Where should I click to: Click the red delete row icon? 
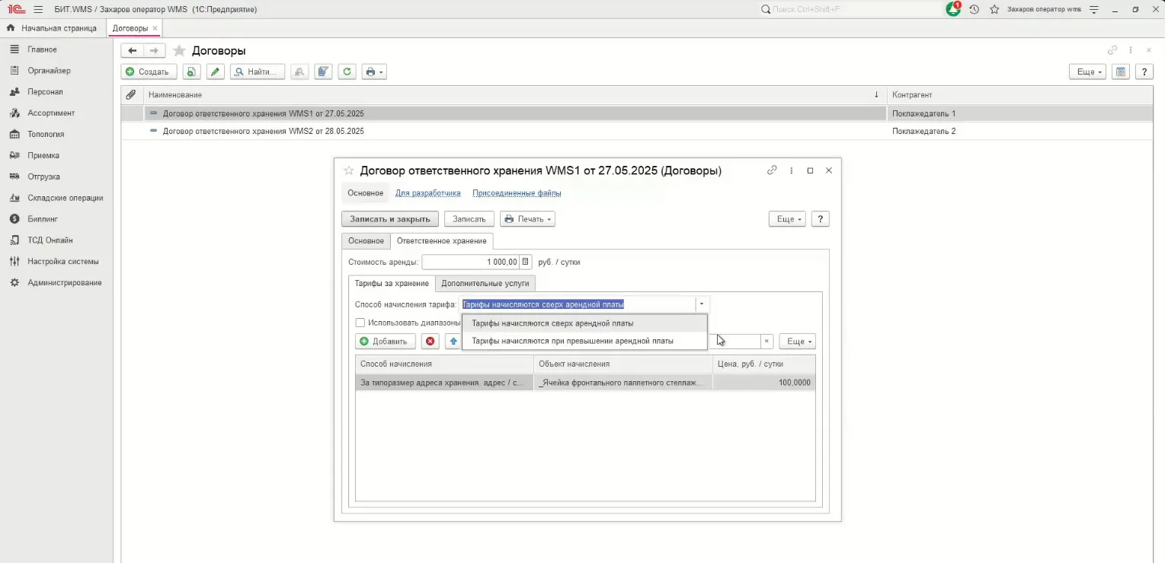430,342
